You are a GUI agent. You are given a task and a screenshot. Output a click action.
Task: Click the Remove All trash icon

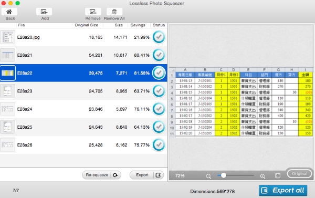coord(114,12)
